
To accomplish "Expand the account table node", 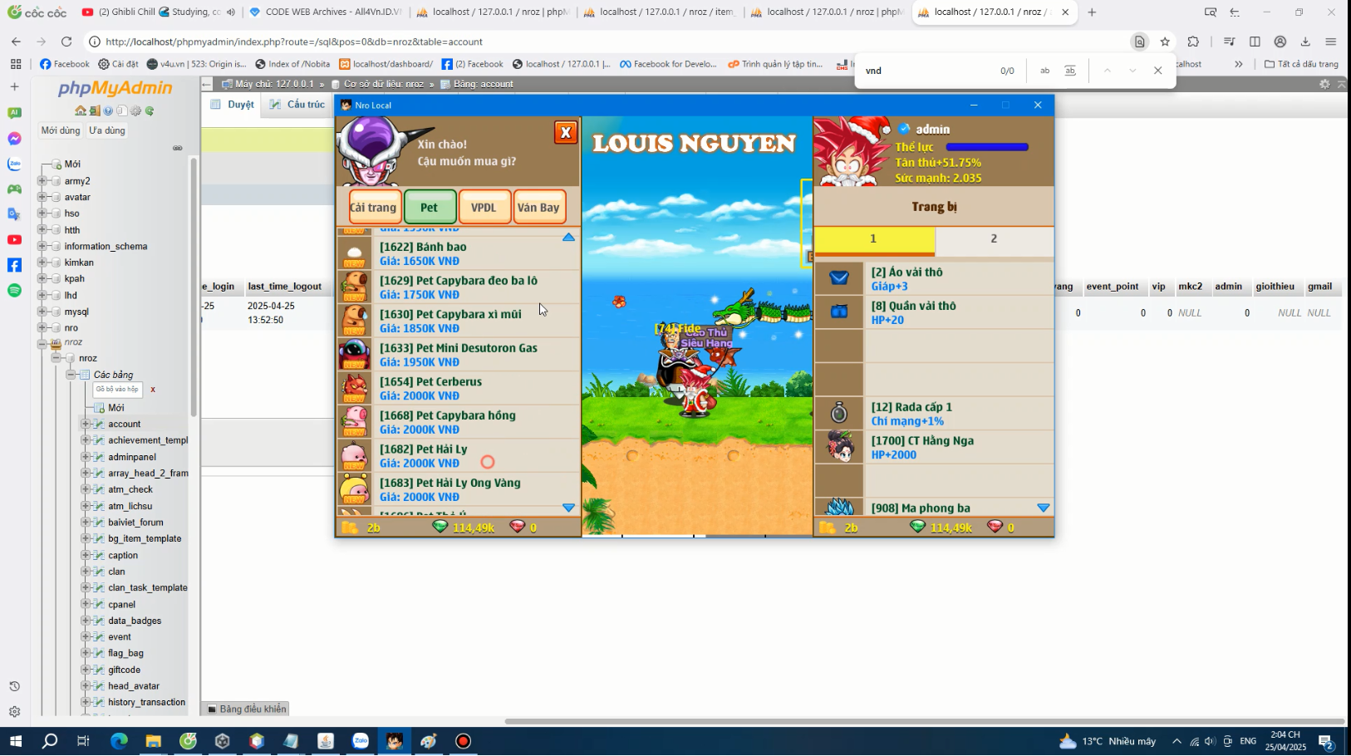I will tap(86, 424).
